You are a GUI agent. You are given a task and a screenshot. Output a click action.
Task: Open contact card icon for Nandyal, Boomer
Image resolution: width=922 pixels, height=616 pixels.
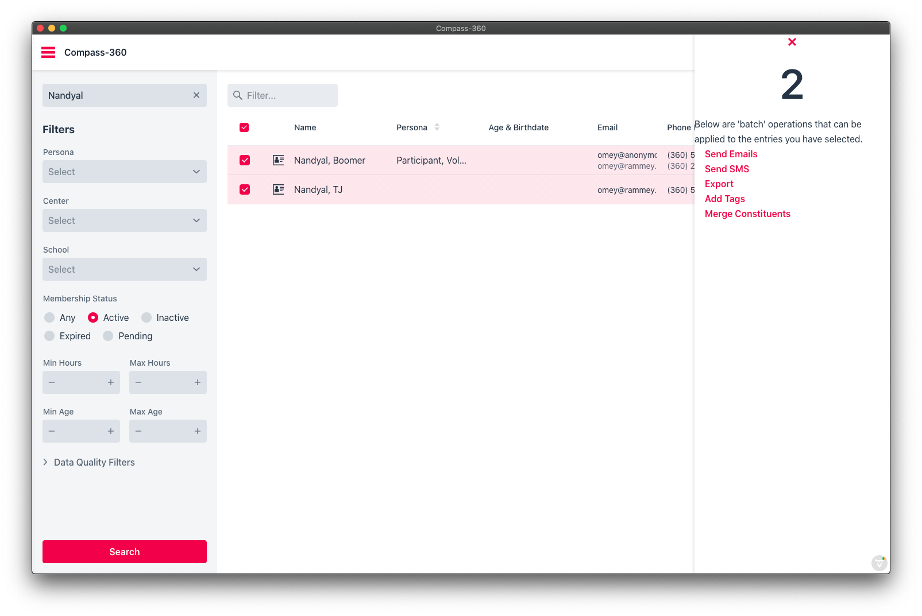(x=279, y=160)
